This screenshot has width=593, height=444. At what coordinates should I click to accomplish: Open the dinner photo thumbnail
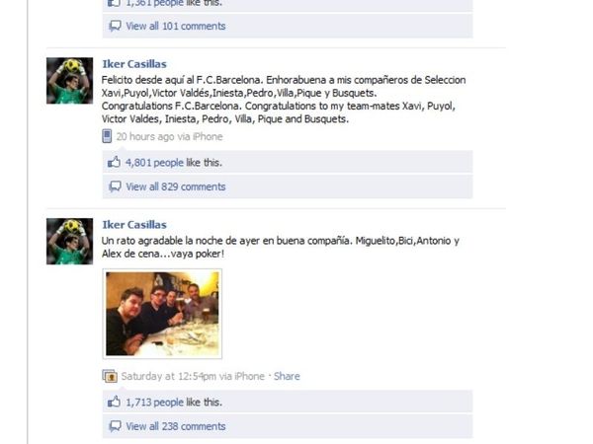click(162, 314)
